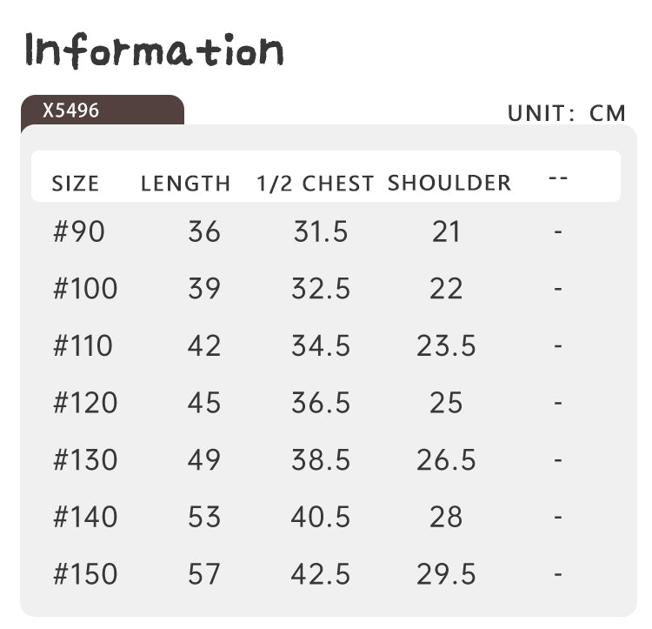Click the #140 size row label
The width and height of the screenshot is (652, 629).
(x=85, y=517)
